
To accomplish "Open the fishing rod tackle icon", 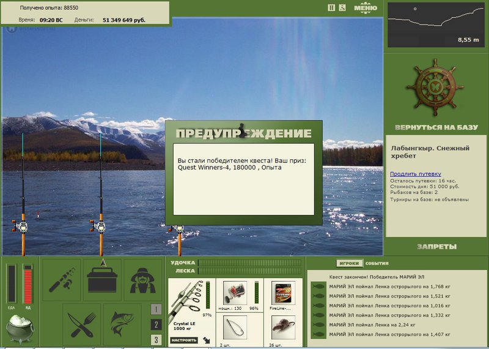I will (62, 280).
